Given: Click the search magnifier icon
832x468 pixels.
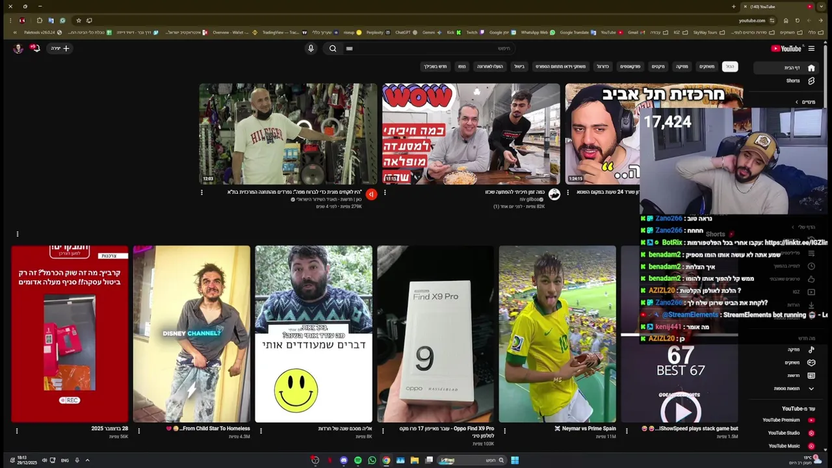Looking at the screenshot, I should 333,48.
